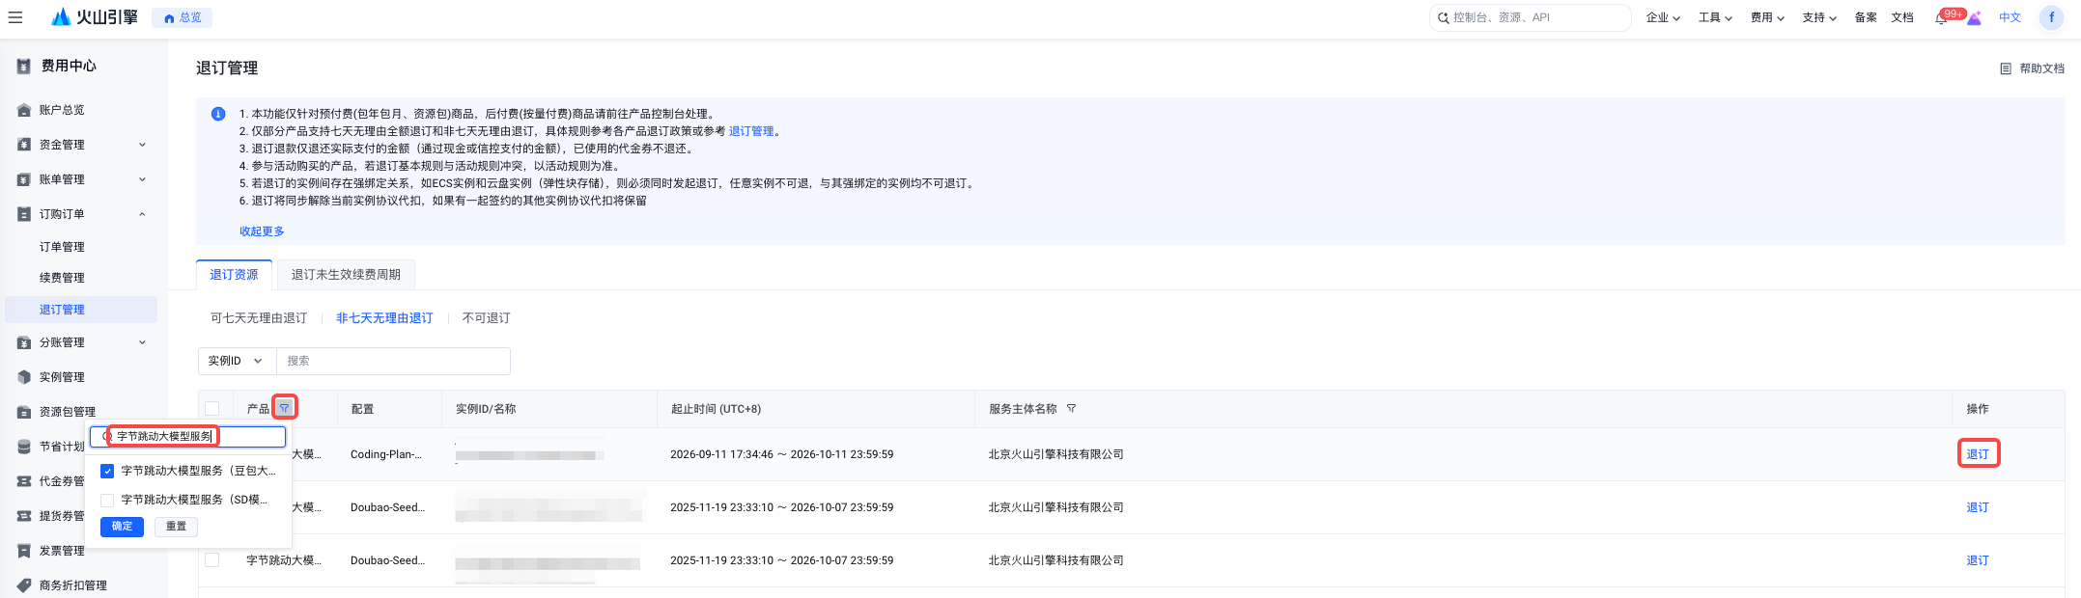Uncheck 字节跳动大模型服务（豆包大… filter option

[107, 472]
